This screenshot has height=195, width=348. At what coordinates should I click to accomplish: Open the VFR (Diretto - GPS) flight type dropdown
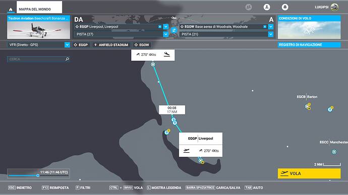67,45
